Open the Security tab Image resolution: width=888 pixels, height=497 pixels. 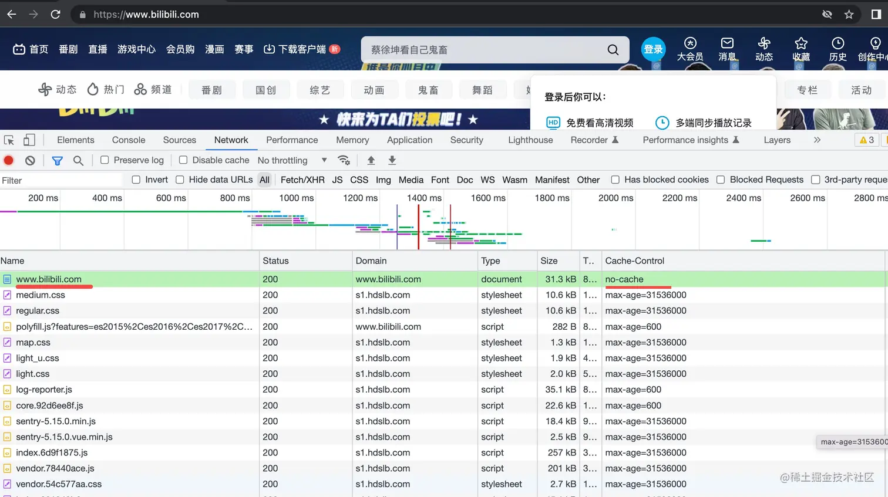coord(467,140)
